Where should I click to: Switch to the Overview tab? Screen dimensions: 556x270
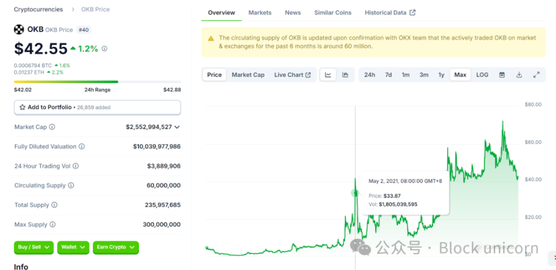[221, 13]
